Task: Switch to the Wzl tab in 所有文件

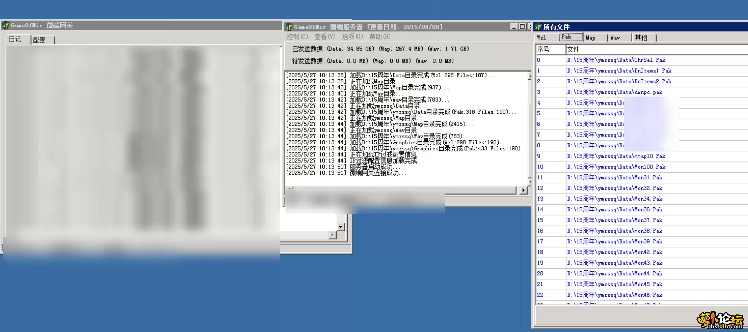Action: pyautogui.click(x=546, y=38)
